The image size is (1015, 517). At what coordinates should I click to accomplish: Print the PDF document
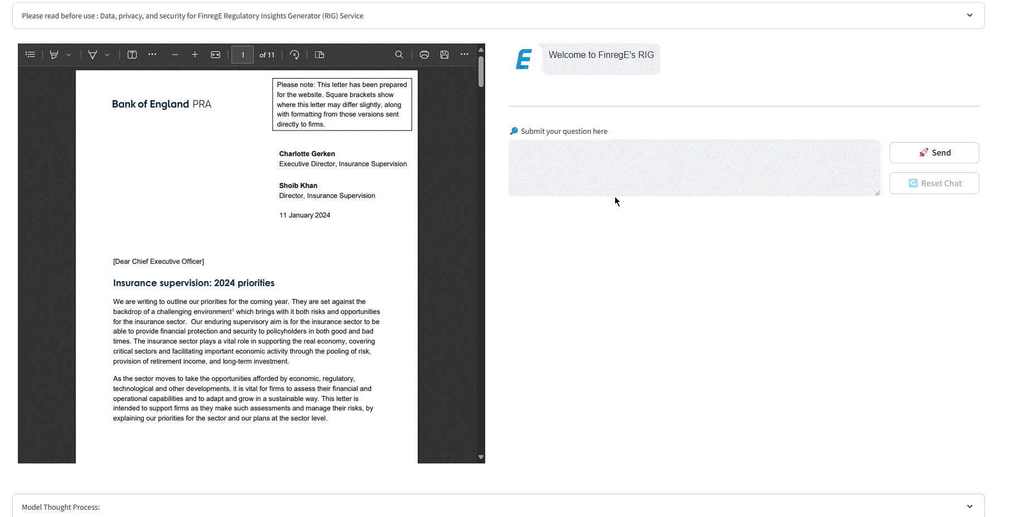tap(424, 55)
